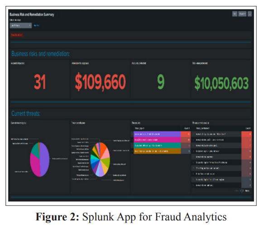The image size is (259, 229).
Task: Select the purple threat type table row
Action: (161, 134)
